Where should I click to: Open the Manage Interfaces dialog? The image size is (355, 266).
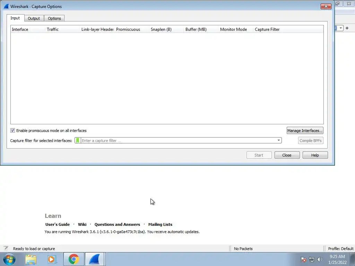pos(305,131)
